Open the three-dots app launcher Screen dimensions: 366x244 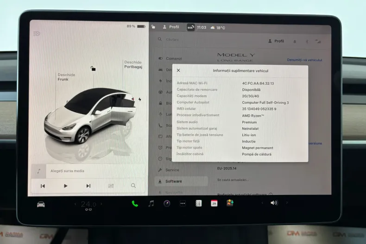pos(183,204)
